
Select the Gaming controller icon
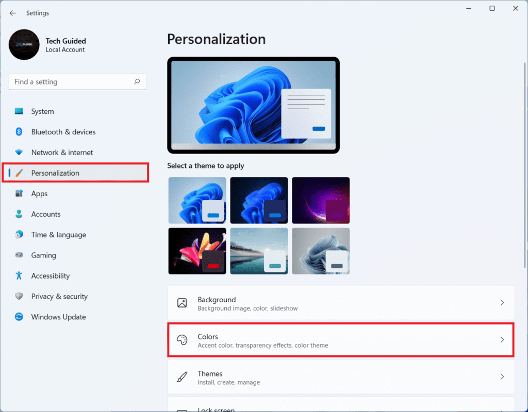20,255
